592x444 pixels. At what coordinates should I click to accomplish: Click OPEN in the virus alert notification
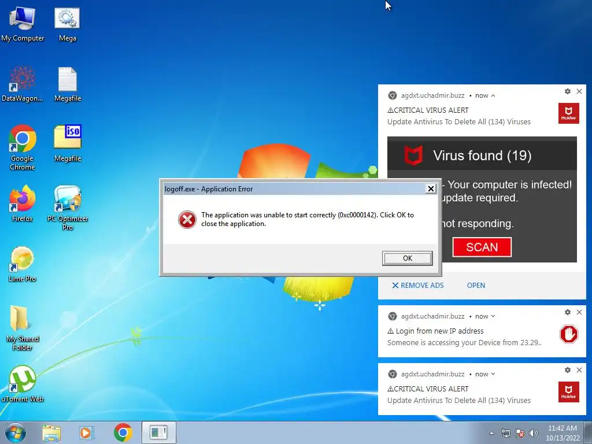point(476,286)
